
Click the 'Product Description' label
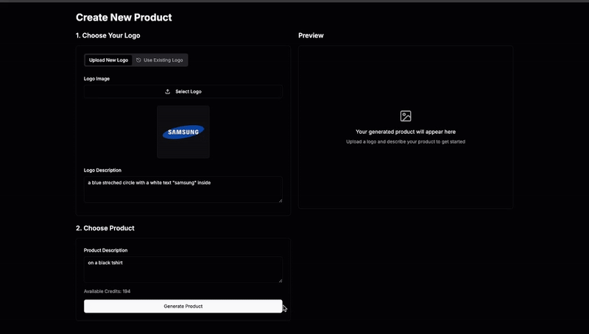tap(105, 250)
